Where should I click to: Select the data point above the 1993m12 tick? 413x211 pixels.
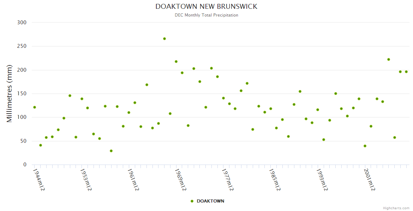318,110
